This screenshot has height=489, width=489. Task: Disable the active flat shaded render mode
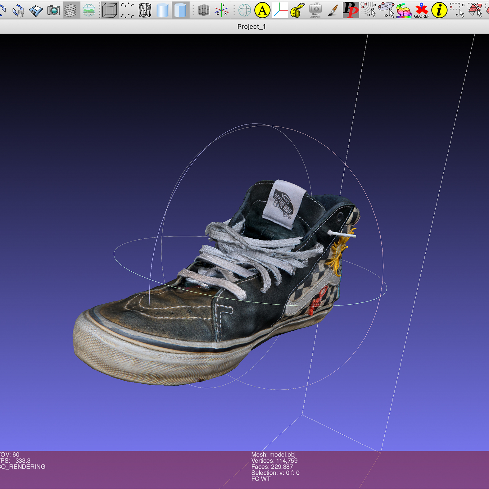click(180, 10)
